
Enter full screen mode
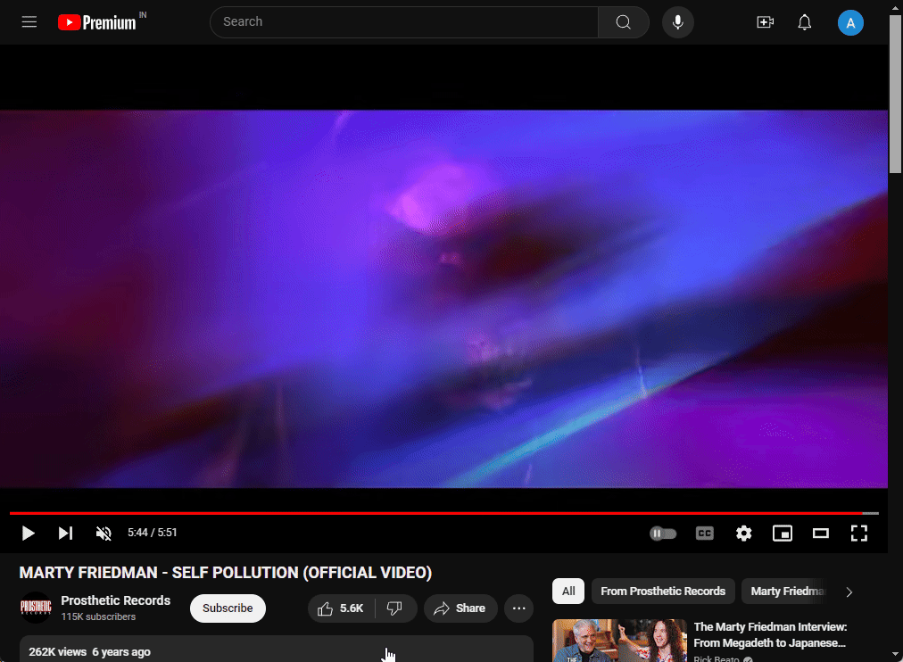tap(859, 533)
